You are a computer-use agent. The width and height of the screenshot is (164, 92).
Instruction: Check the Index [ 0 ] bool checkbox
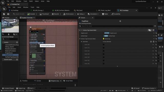point(104,45)
